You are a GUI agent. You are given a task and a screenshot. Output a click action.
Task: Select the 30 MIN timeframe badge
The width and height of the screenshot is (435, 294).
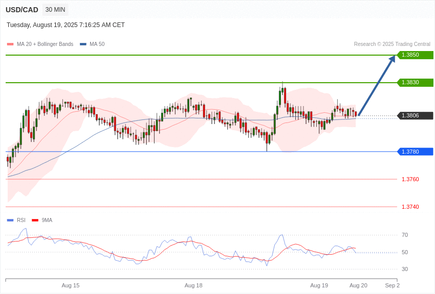(55, 10)
